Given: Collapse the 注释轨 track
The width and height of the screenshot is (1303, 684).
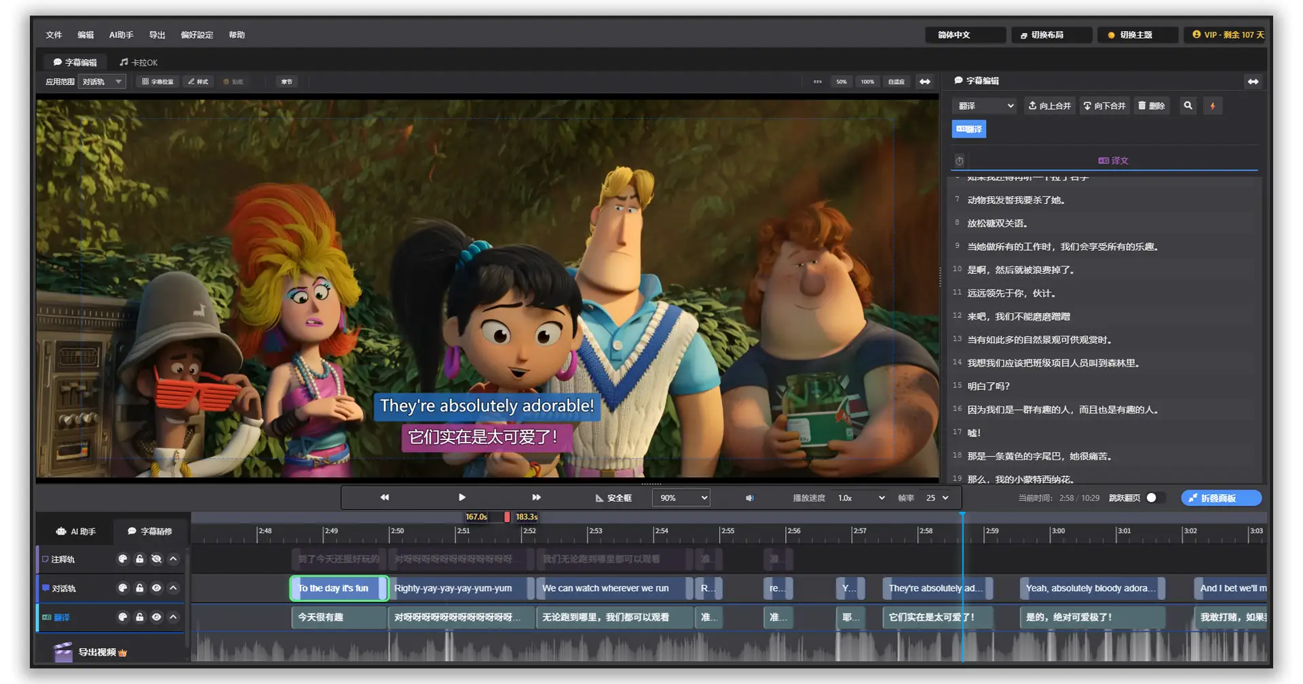Looking at the screenshot, I should (x=173, y=559).
